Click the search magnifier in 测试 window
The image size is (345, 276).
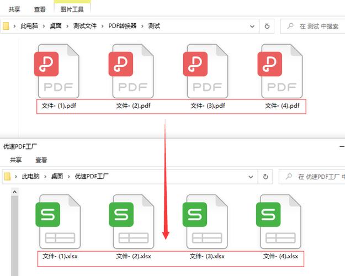tap(290, 26)
